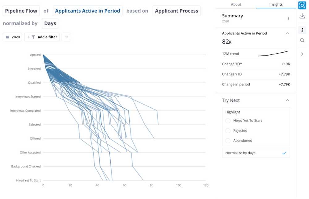309x199 pixels.
Task: Click the funnel icon in Add a filter
Action: [33, 37]
